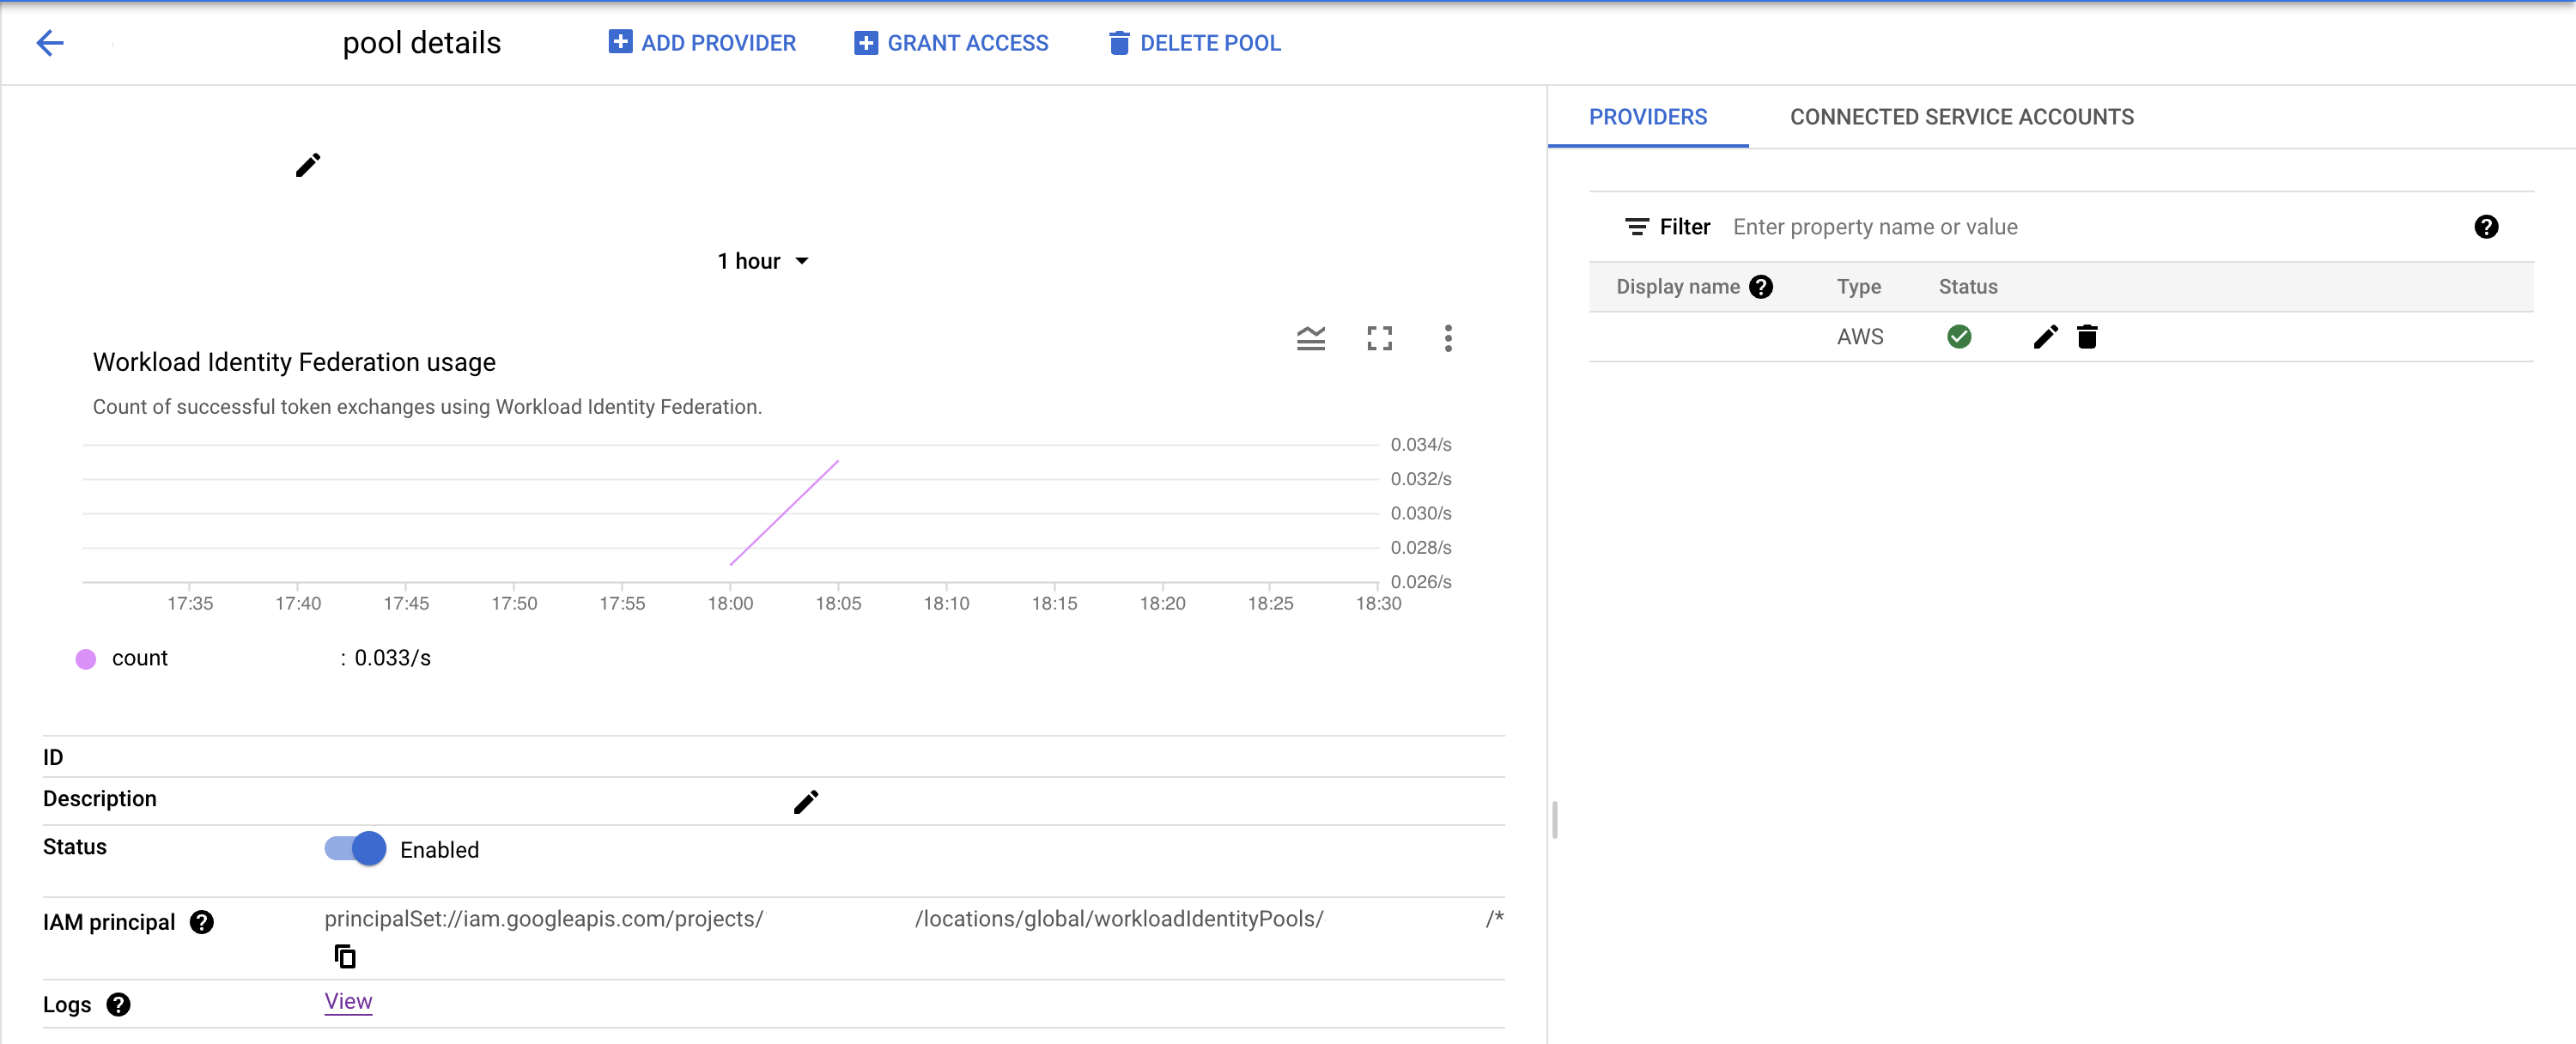This screenshot has height=1044, width=2576.
Task: Open the 1 hour time range dropdown
Action: [762, 261]
